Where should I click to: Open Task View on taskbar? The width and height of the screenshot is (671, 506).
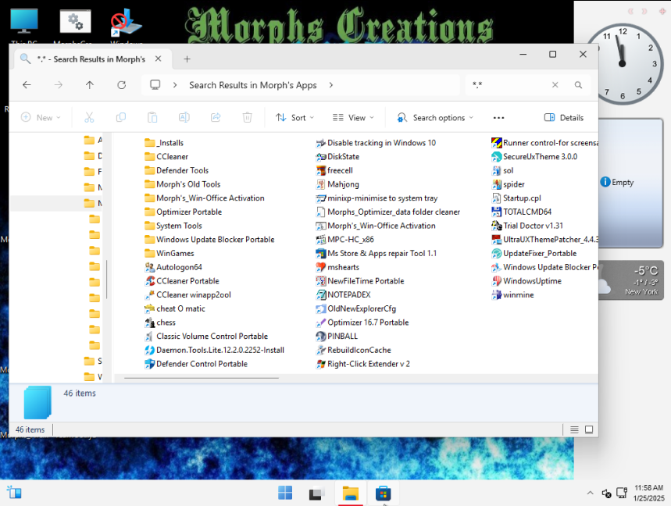317,494
